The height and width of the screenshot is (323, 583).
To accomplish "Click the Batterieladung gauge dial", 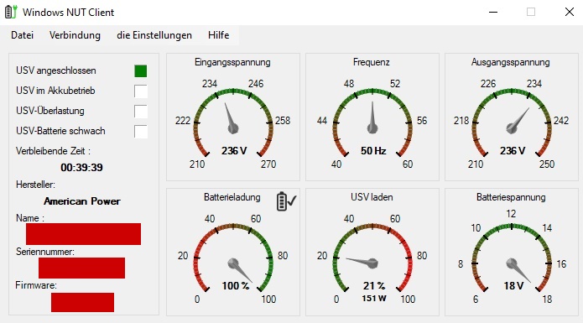I will point(233,258).
